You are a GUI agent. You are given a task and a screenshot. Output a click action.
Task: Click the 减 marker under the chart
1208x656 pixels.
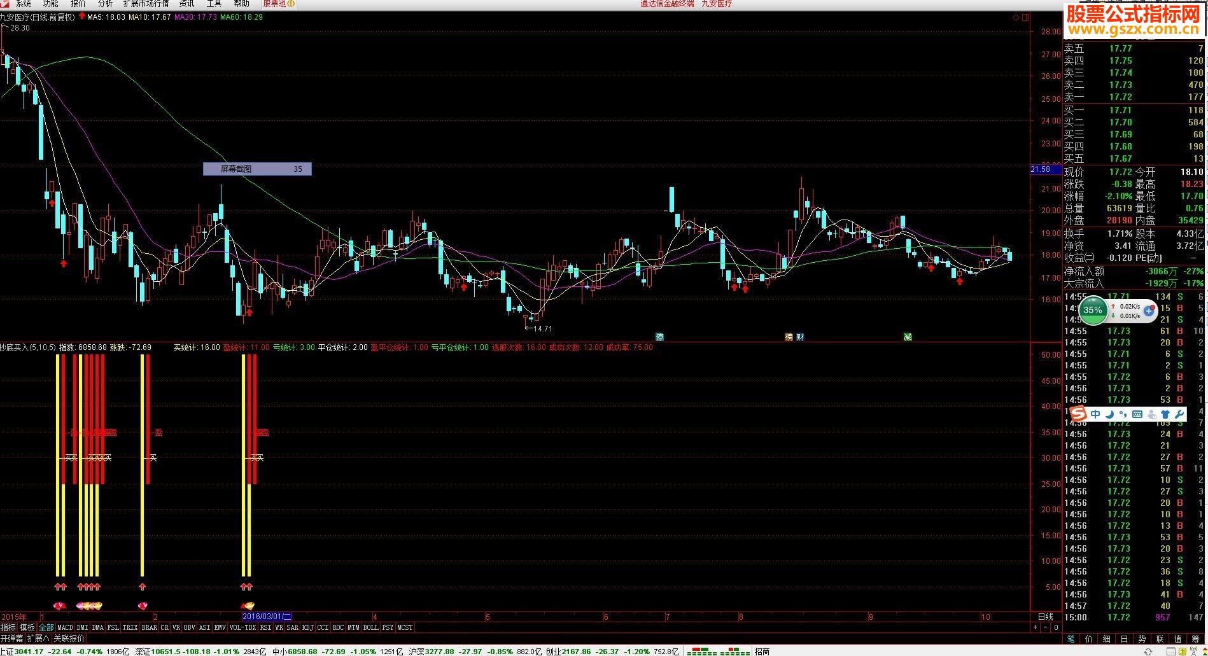908,337
